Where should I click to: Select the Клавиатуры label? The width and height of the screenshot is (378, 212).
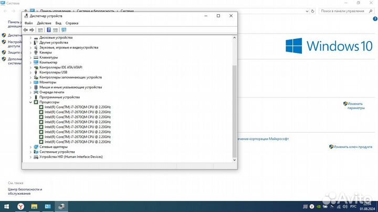[48, 57]
